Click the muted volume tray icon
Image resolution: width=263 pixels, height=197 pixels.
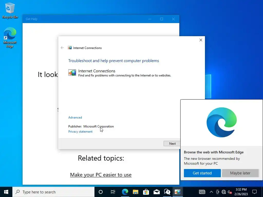click(x=230, y=192)
